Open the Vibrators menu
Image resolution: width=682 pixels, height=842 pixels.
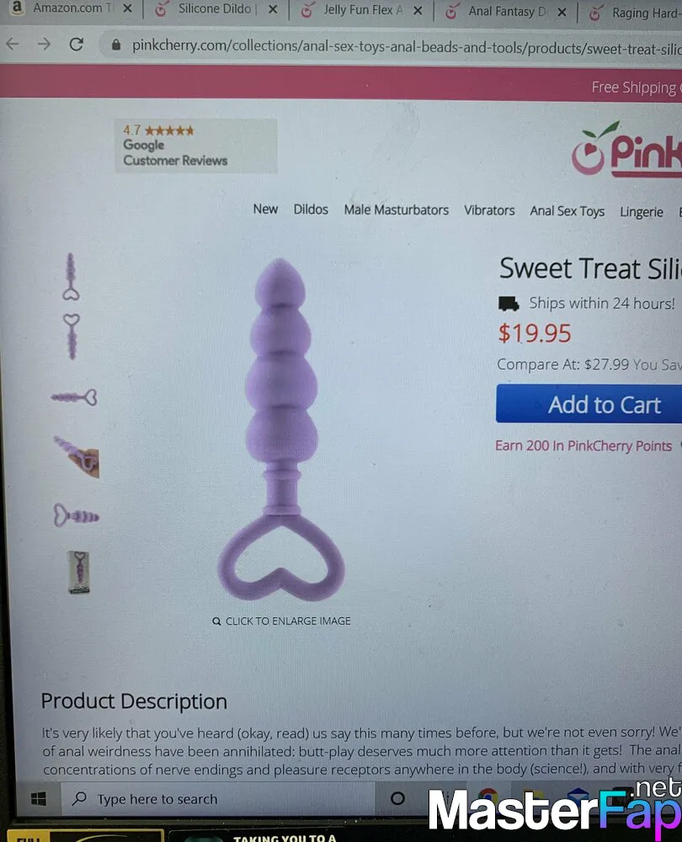click(x=489, y=210)
